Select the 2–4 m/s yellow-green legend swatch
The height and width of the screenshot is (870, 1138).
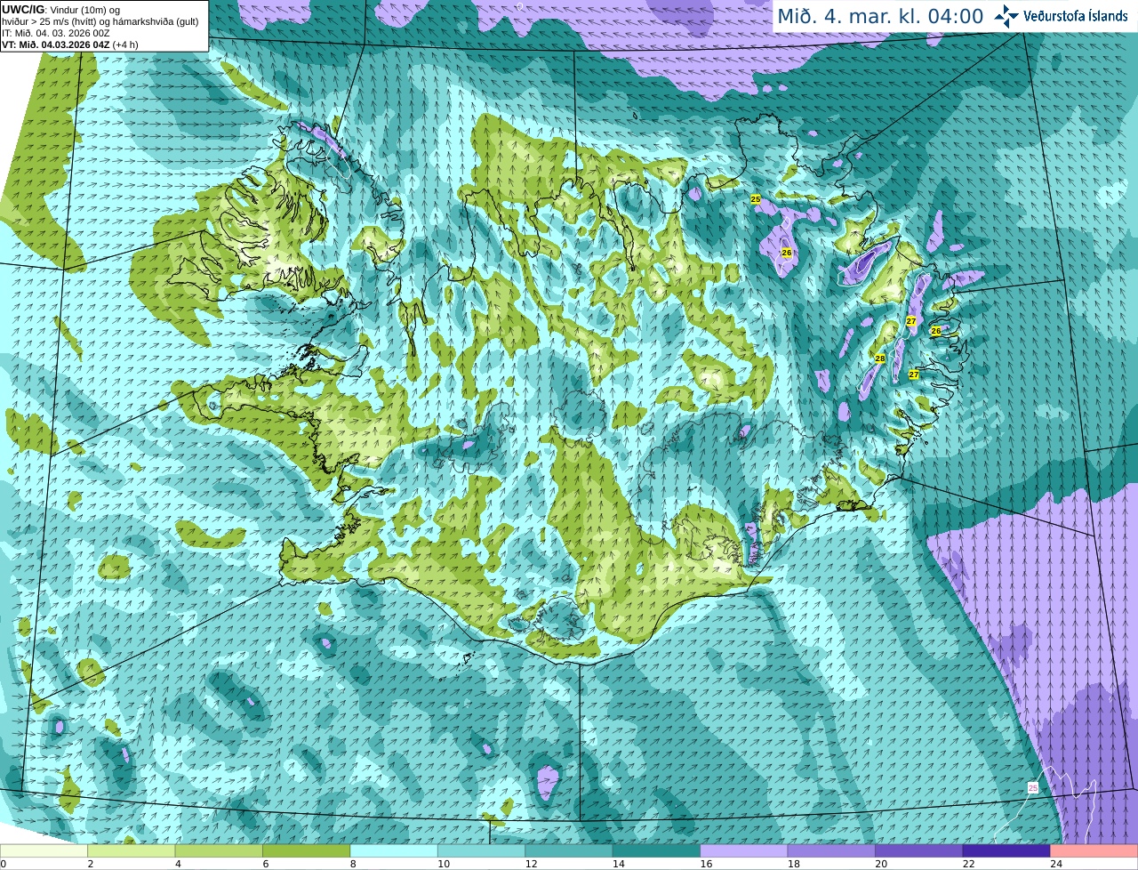point(132,851)
